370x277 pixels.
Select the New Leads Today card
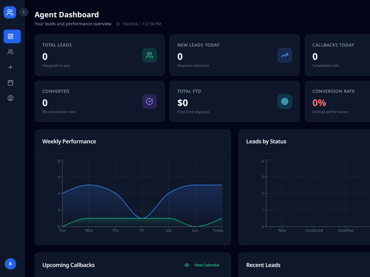click(x=235, y=55)
